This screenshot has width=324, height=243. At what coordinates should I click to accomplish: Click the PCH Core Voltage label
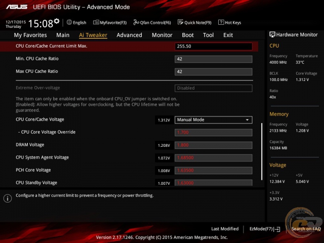pos(33,170)
